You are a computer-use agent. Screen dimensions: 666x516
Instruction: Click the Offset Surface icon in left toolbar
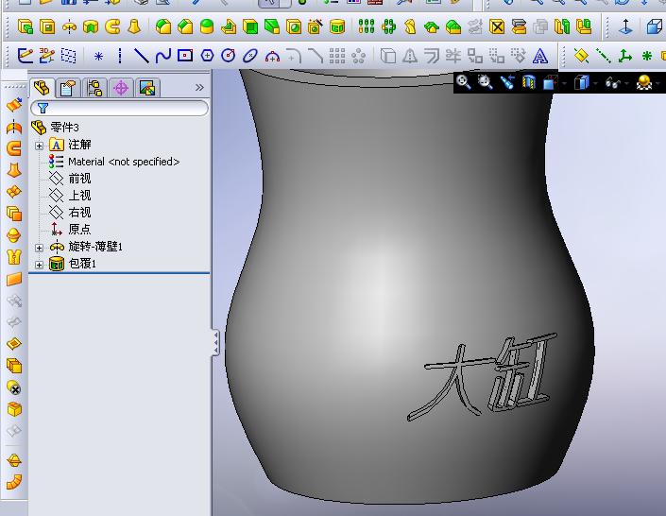(14, 214)
